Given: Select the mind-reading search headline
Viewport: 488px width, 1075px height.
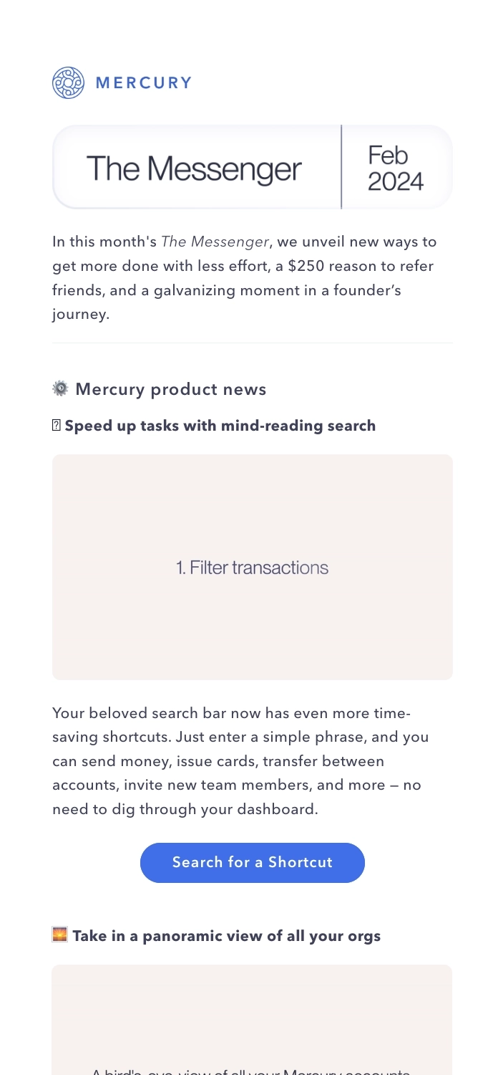Looking at the screenshot, I should click(x=220, y=425).
